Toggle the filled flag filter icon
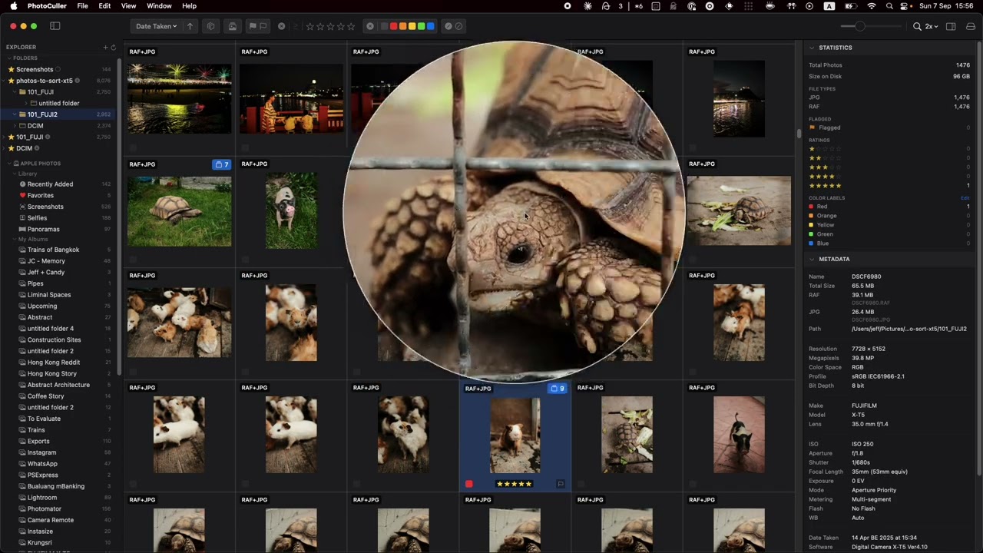Image resolution: width=983 pixels, height=553 pixels. pos(253,26)
